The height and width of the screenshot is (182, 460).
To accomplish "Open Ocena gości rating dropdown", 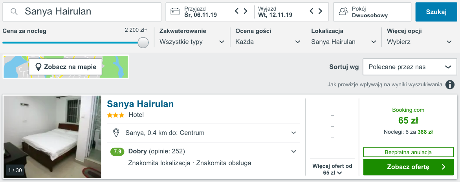I will pos(268,42).
